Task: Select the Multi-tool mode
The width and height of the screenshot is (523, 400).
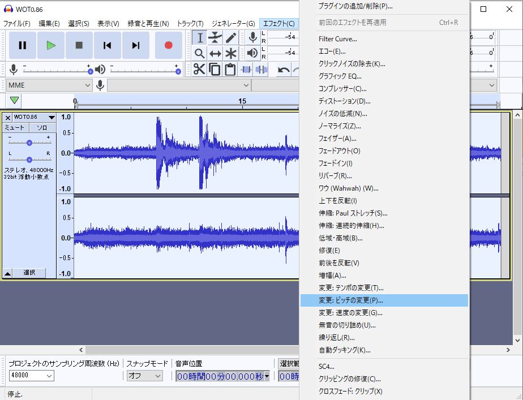Action: point(231,53)
